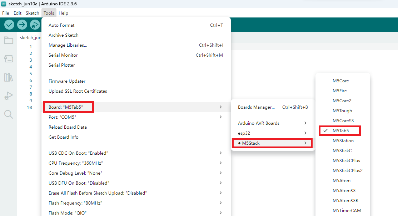398x216 pixels.
Task: Select the M5Tough board
Action: tap(343, 110)
